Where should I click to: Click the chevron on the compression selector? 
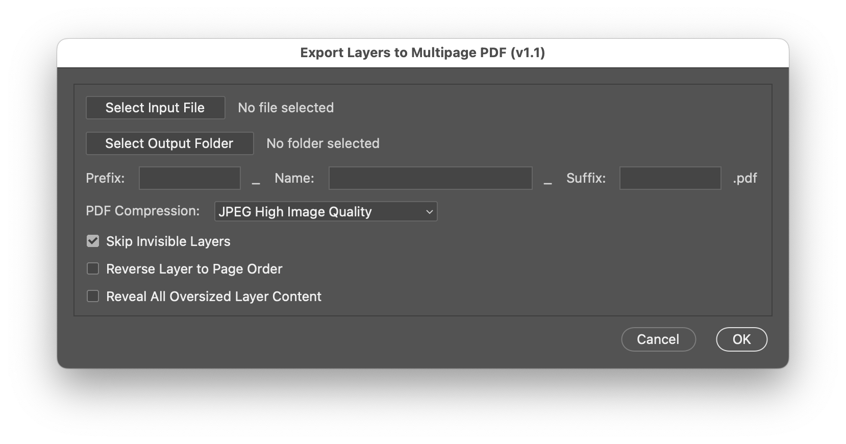tap(429, 211)
